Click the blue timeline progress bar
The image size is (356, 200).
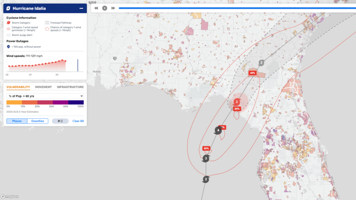(x=236, y=8)
